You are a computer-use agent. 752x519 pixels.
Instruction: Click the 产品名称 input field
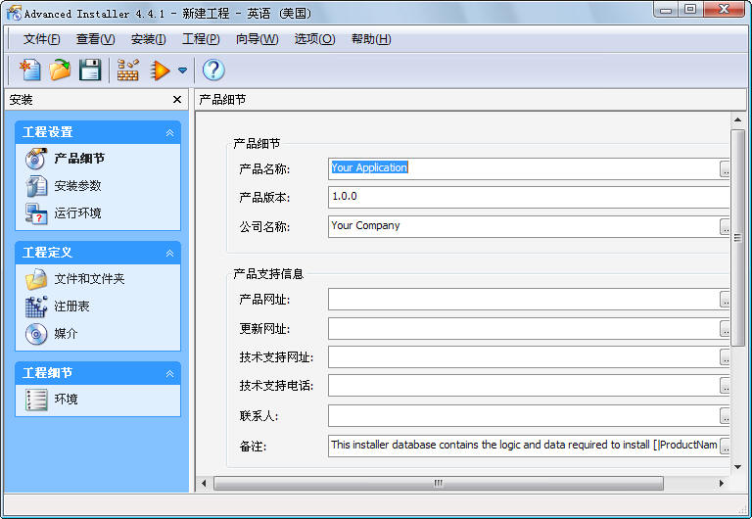point(524,168)
